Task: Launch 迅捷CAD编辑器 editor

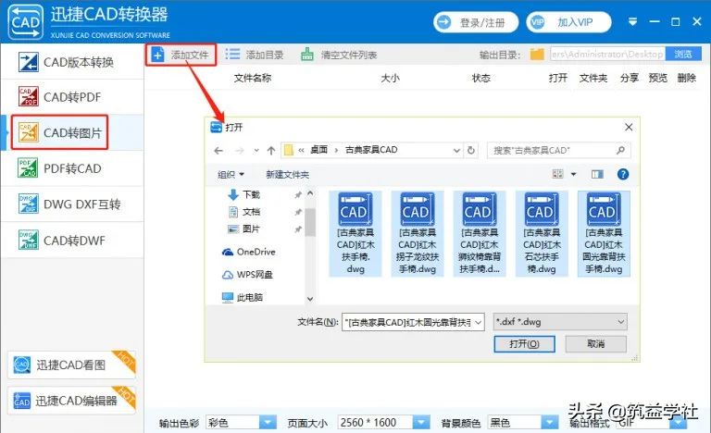Action: point(71,401)
